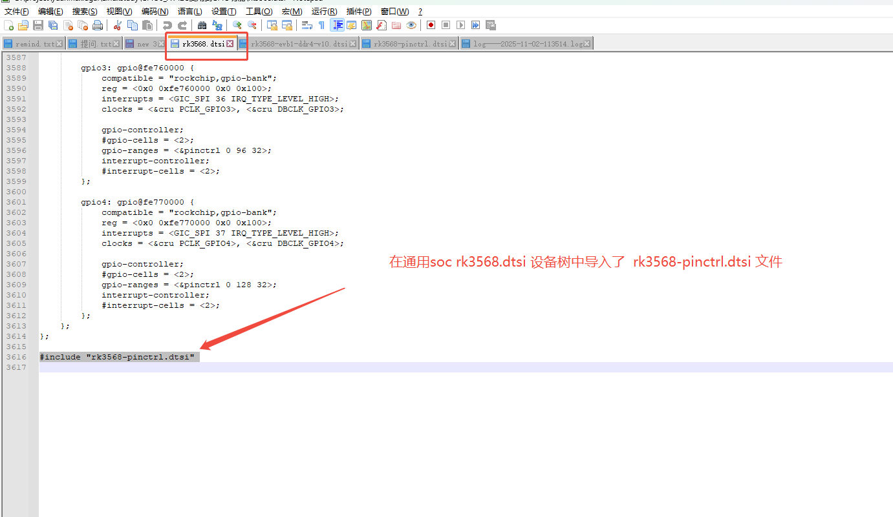Save all open files icon

(53, 25)
